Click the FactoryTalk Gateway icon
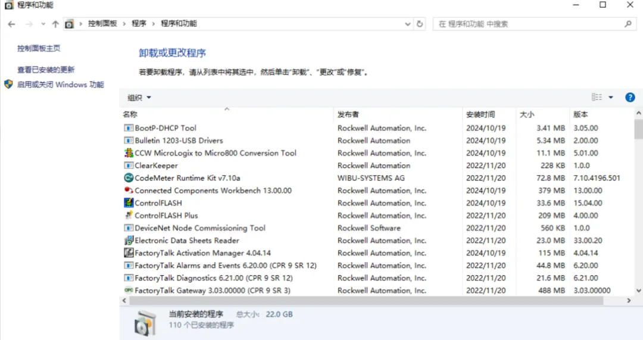This screenshot has width=643, height=340. (129, 291)
